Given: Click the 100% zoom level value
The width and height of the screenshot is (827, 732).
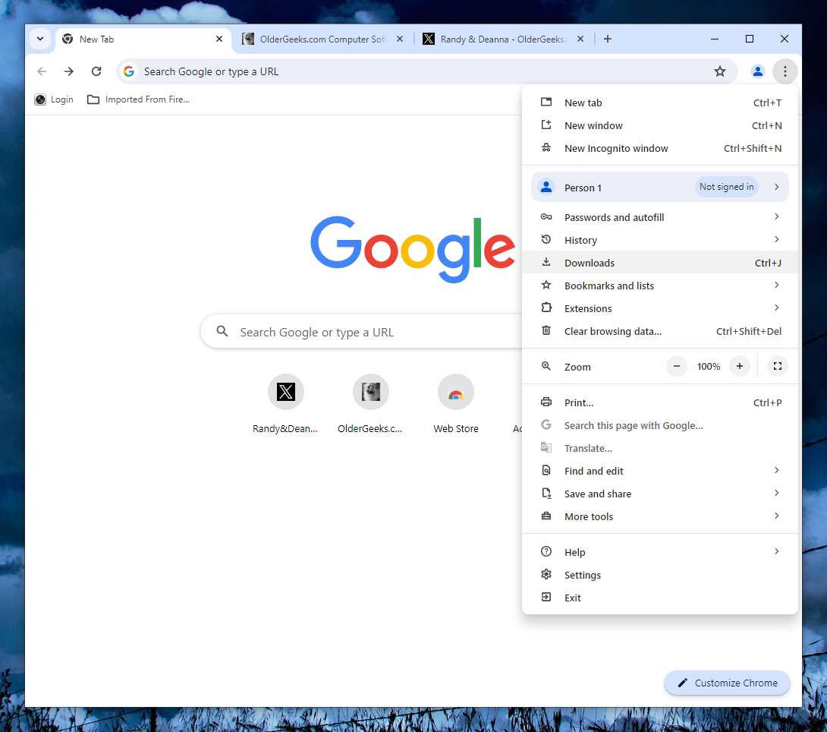Looking at the screenshot, I should [709, 366].
